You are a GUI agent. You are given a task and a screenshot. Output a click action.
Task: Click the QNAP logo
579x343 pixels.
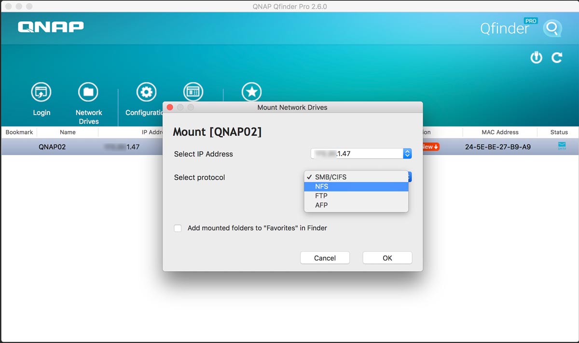(x=51, y=27)
